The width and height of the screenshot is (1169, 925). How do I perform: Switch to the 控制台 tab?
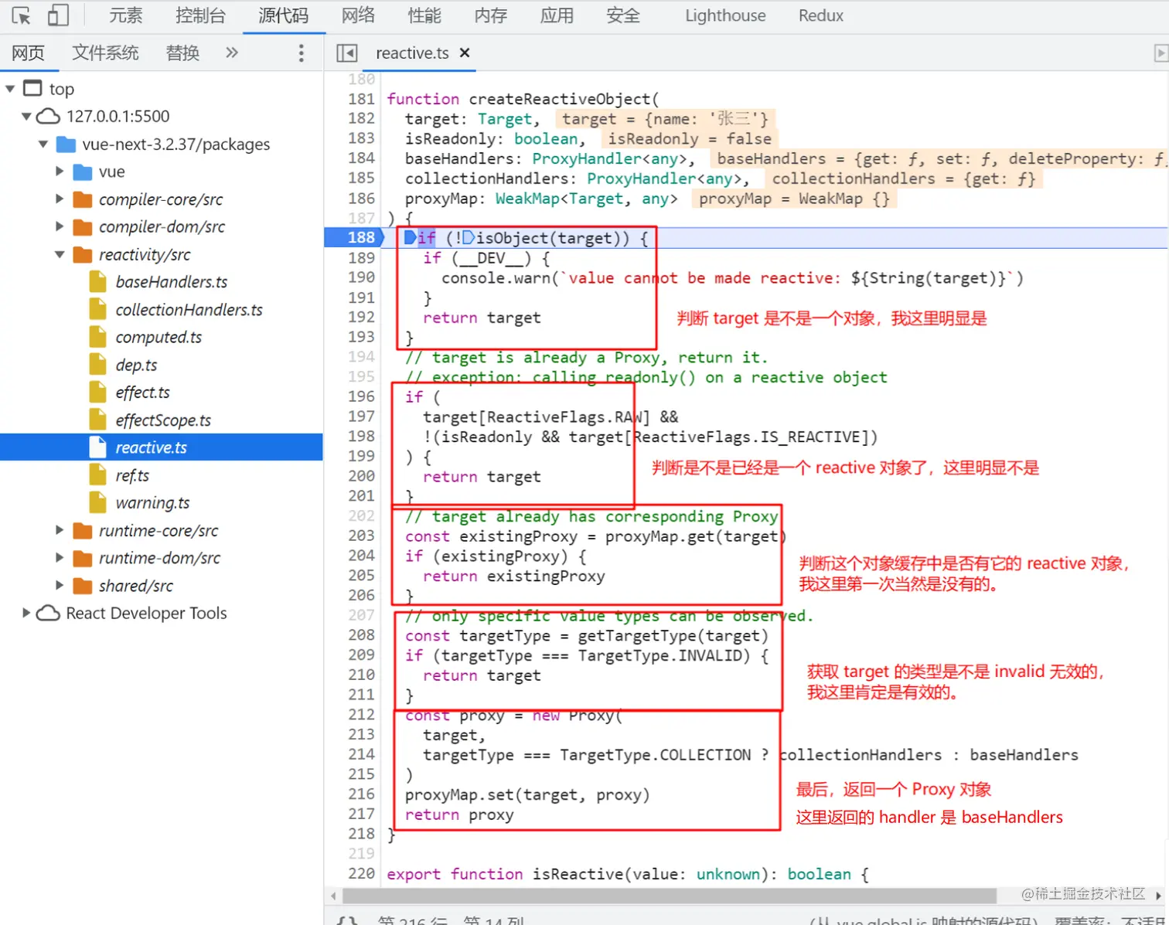(x=200, y=15)
